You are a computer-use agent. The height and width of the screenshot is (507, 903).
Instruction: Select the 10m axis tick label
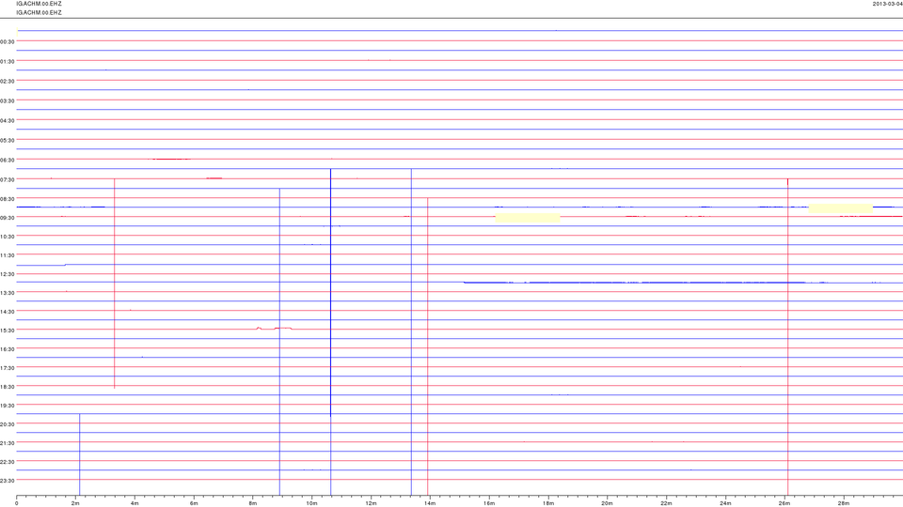(x=311, y=503)
